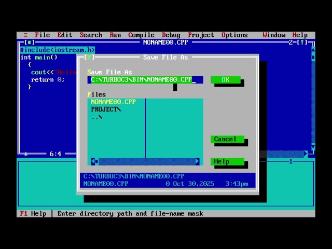Click the 'cout<<' line in the editor
Screen dimensions: 332x249
(x=53, y=72)
